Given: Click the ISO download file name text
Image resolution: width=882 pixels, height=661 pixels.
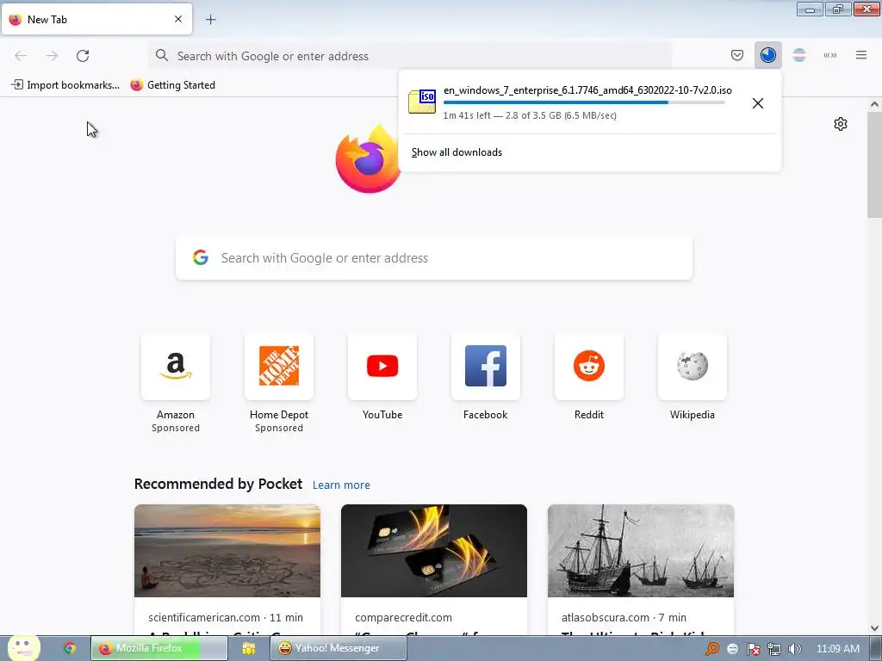Looking at the screenshot, I should click(587, 90).
